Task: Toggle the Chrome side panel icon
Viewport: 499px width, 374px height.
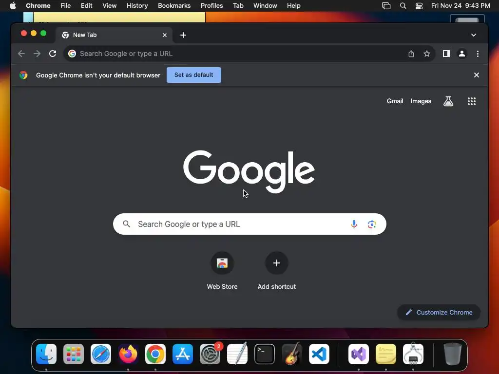Action: tap(446, 54)
